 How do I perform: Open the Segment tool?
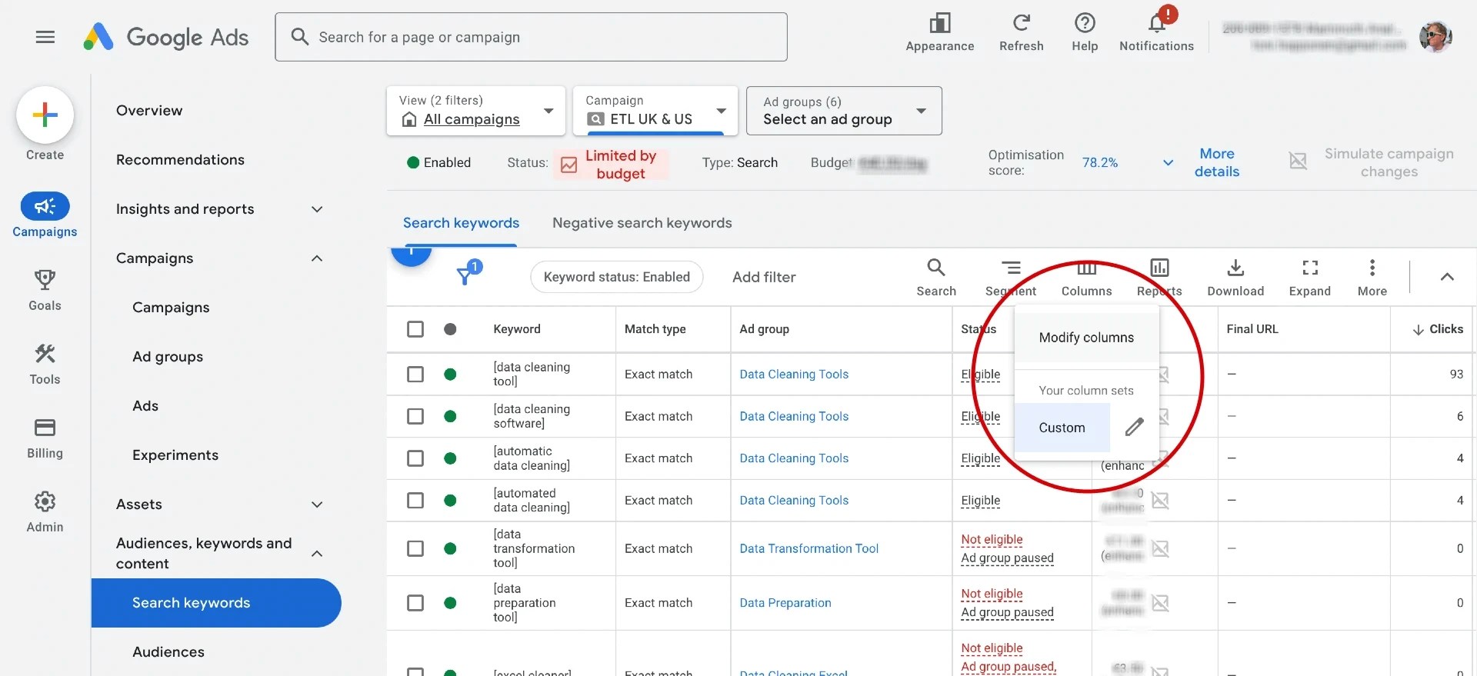point(1011,278)
